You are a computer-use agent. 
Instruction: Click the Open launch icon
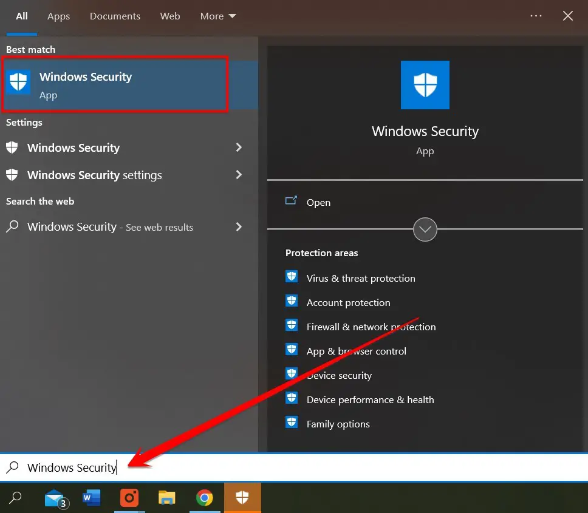tap(291, 200)
